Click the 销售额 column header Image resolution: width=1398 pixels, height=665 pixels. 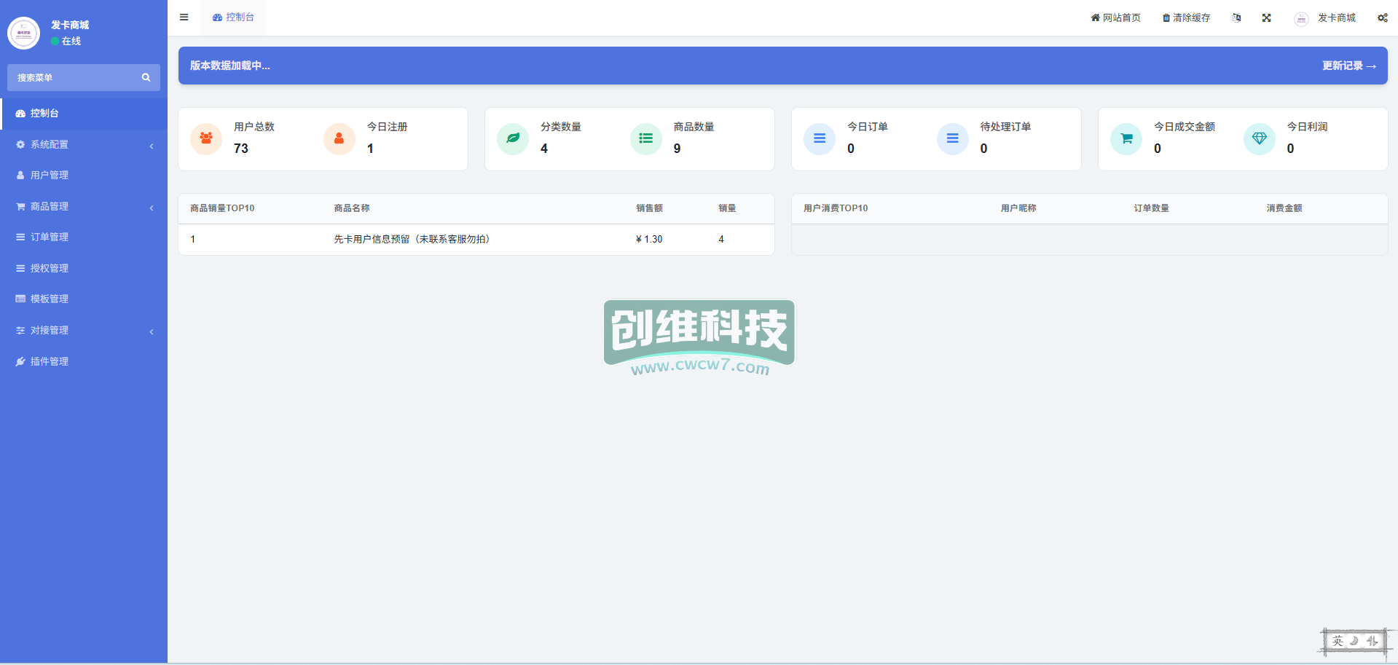pyautogui.click(x=649, y=208)
